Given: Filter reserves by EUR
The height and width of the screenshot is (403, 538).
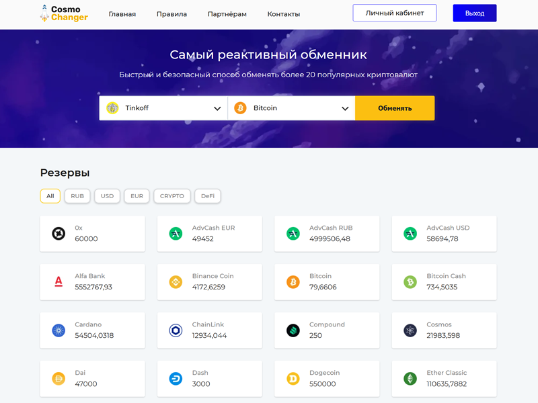Looking at the screenshot, I should tap(137, 196).
